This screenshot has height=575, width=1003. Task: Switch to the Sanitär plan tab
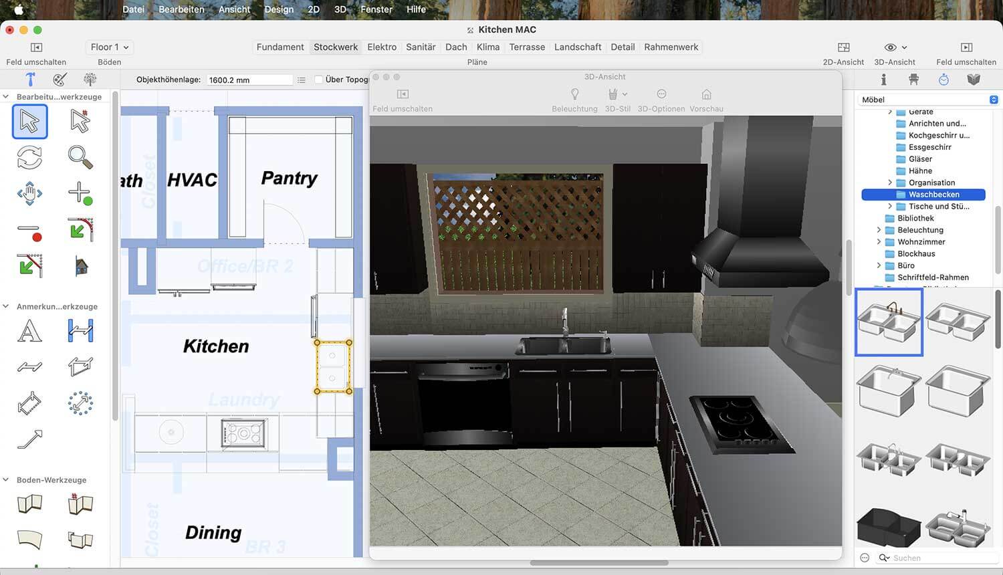click(x=421, y=47)
